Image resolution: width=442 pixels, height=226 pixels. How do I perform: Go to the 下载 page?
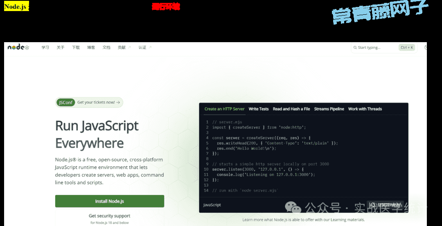coord(76,47)
